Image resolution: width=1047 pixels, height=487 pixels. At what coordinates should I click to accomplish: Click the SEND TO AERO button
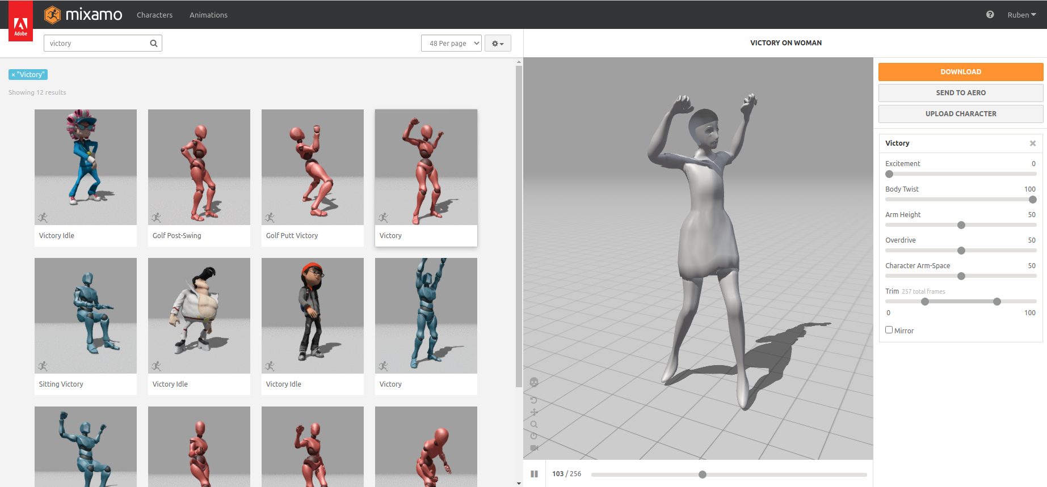click(x=961, y=93)
